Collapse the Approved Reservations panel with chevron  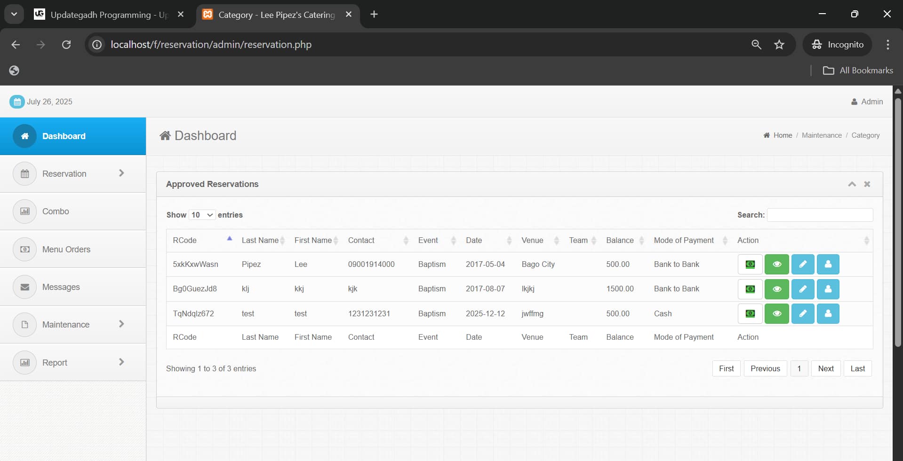(852, 184)
